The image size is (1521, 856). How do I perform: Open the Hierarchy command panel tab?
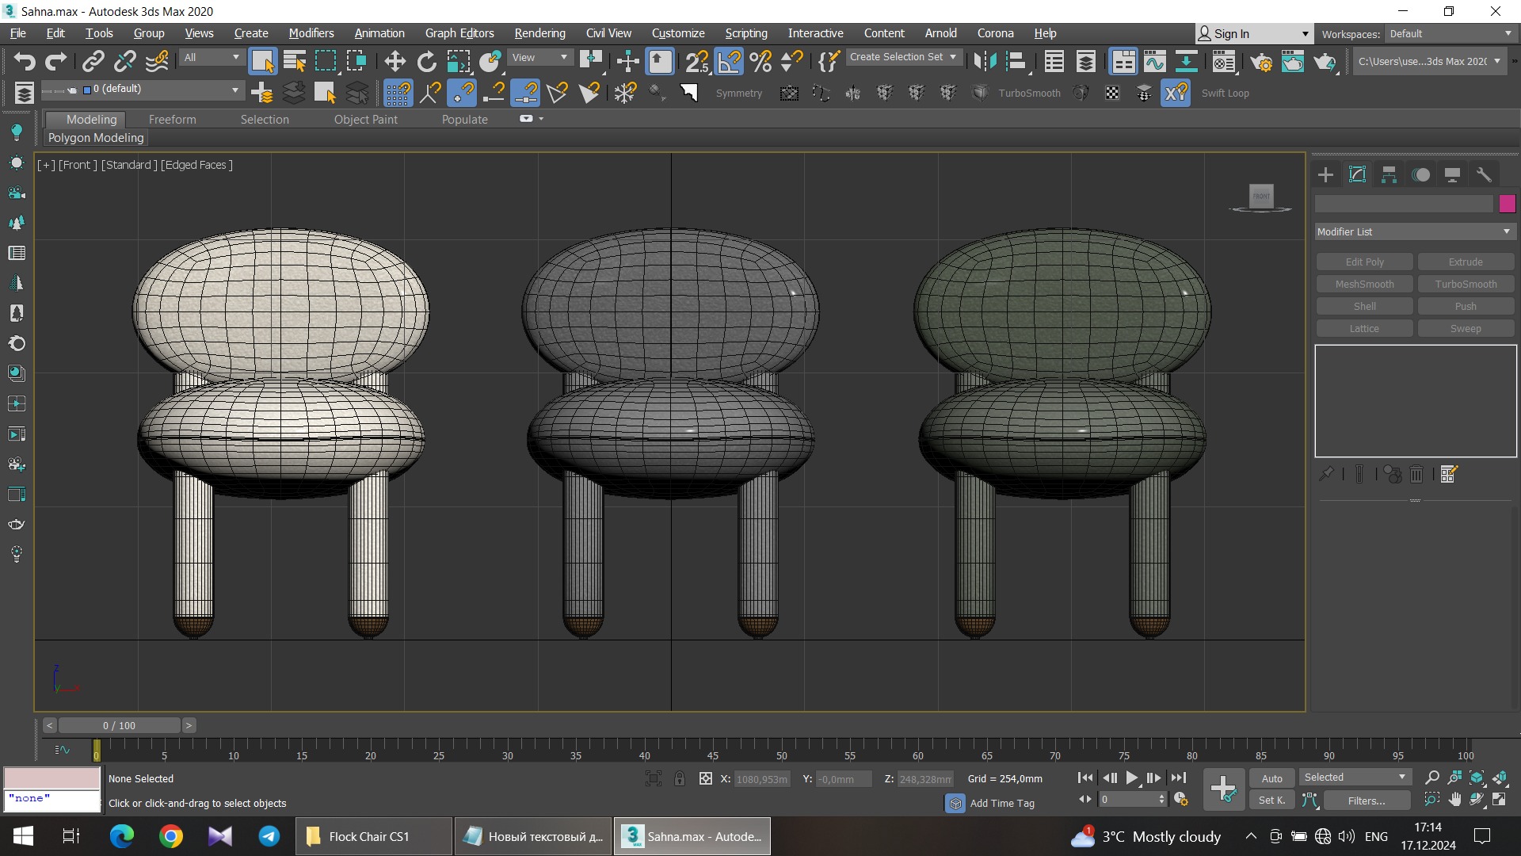click(x=1389, y=174)
